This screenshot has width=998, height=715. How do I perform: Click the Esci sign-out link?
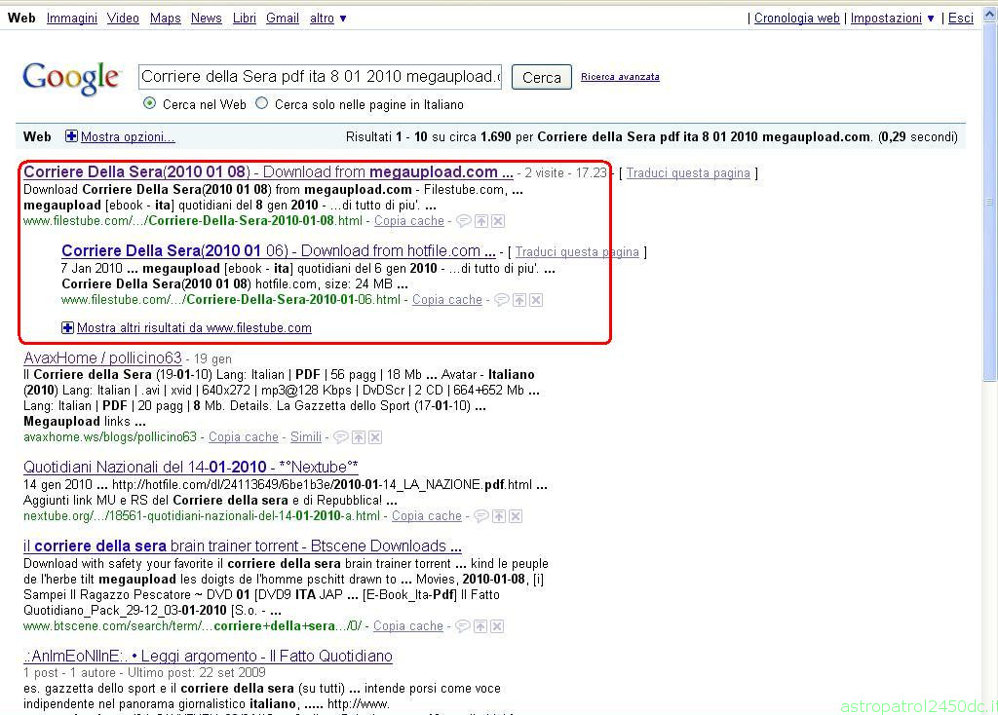[960, 18]
